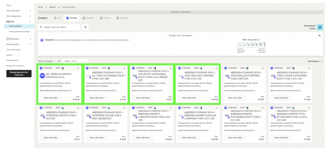
Task: Select risk level 4 on SRRI scale
Action: 251,44
